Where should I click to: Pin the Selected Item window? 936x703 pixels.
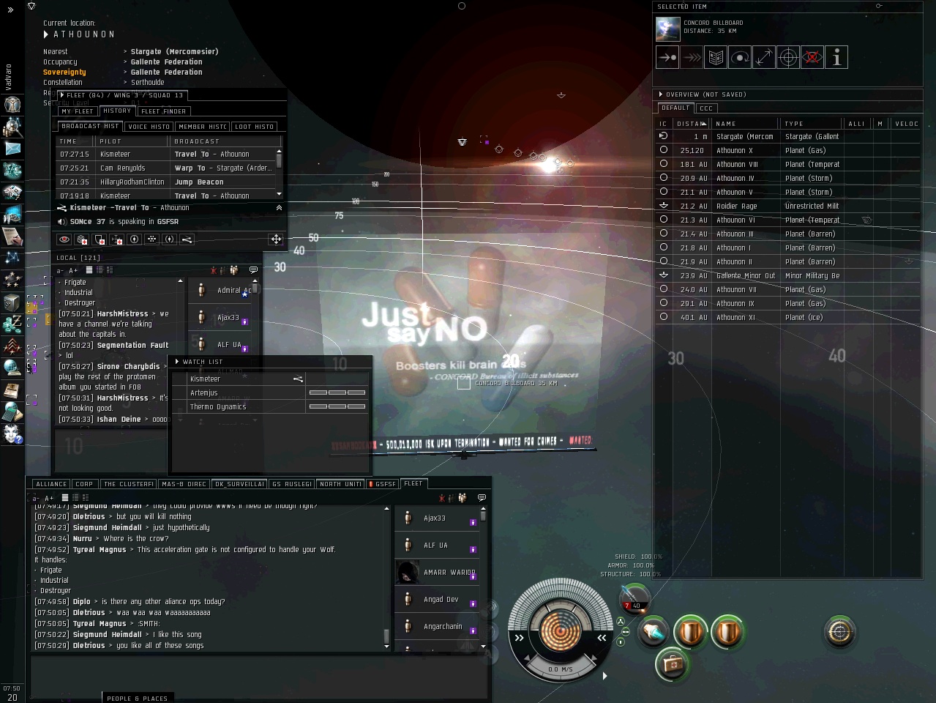pyautogui.click(x=879, y=6)
